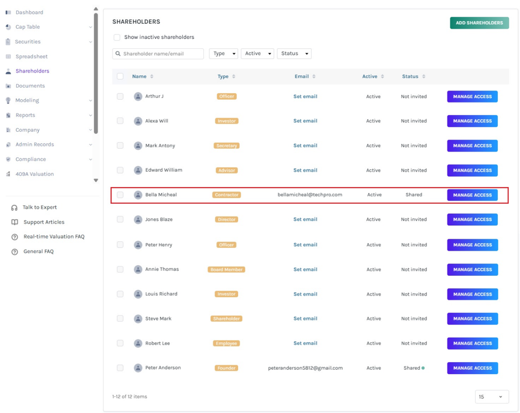Select Alexa Will row checkbox
The height and width of the screenshot is (413, 520).
click(120, 121)
